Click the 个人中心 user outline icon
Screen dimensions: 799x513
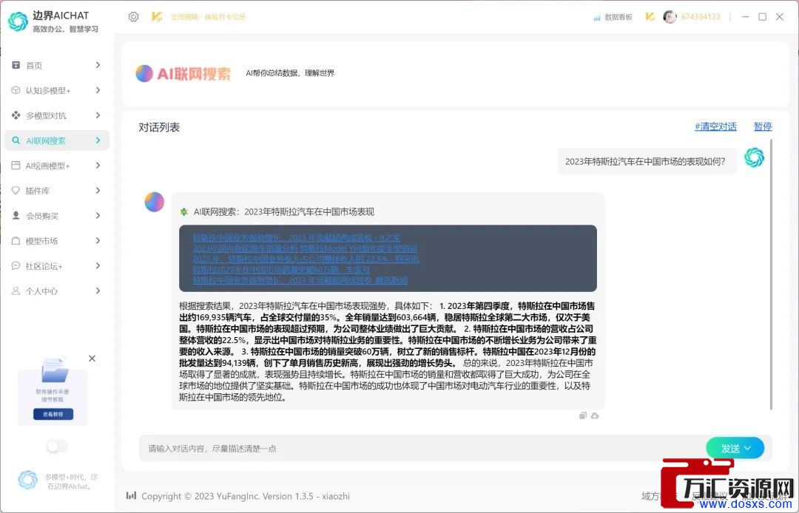[16, 291]
